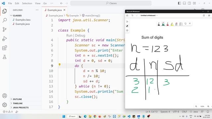This screenshot has width=212, height=119.
Task: Go forward with the right arrow
Action: click(67, 3)
